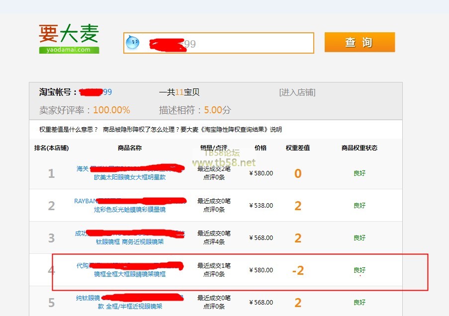
Task: Click the weight difference value -2
Action: tap(298, 270)
